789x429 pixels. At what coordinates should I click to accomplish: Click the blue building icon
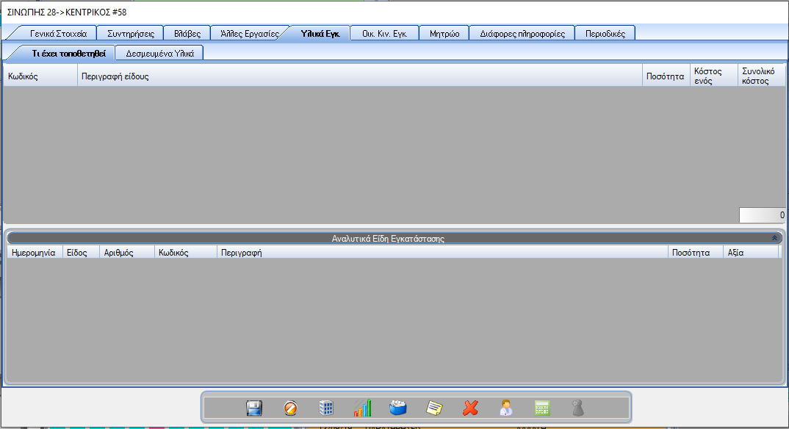tap(326, 408)
